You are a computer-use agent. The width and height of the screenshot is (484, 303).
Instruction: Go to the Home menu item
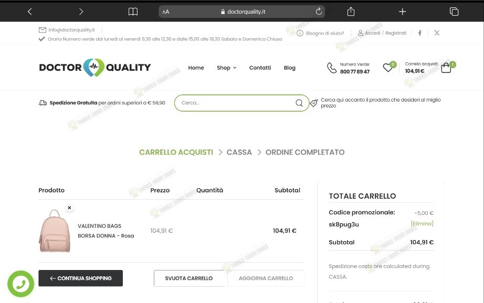(x=196, y=68)
